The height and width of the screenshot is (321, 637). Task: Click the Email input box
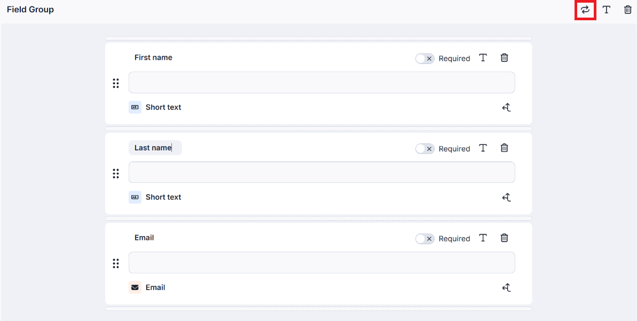coord(322,262)
